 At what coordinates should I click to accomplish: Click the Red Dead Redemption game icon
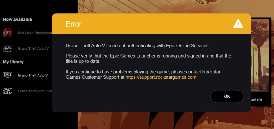tap(7, 33)
